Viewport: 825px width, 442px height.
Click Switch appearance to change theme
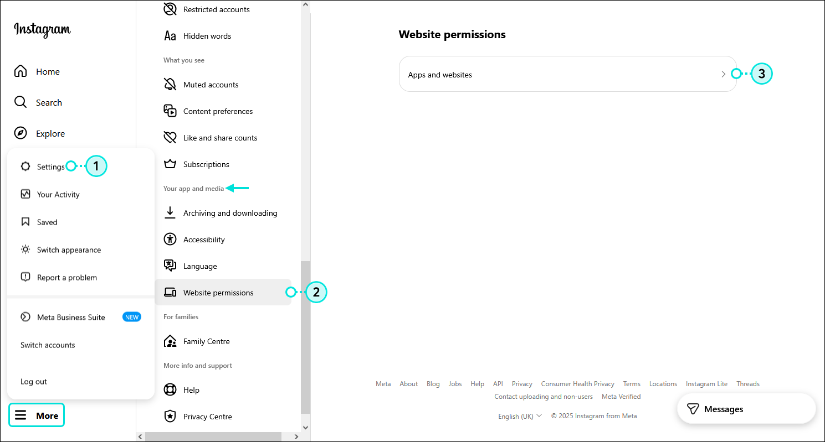68,249
